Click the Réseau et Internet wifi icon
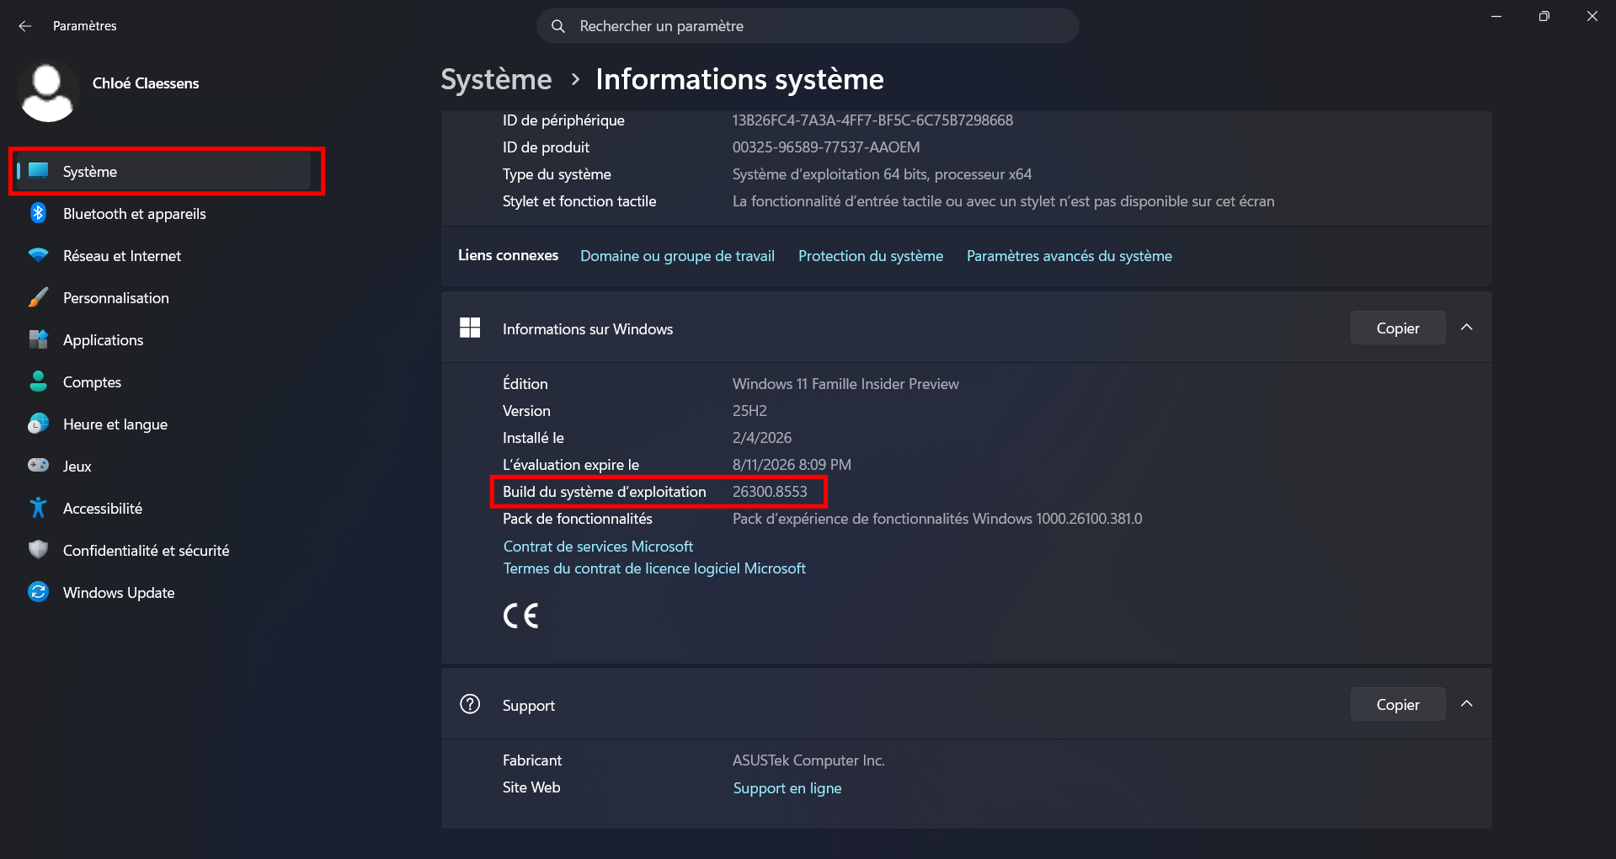This screenshot has height=859, width=1616. point(39,255)
